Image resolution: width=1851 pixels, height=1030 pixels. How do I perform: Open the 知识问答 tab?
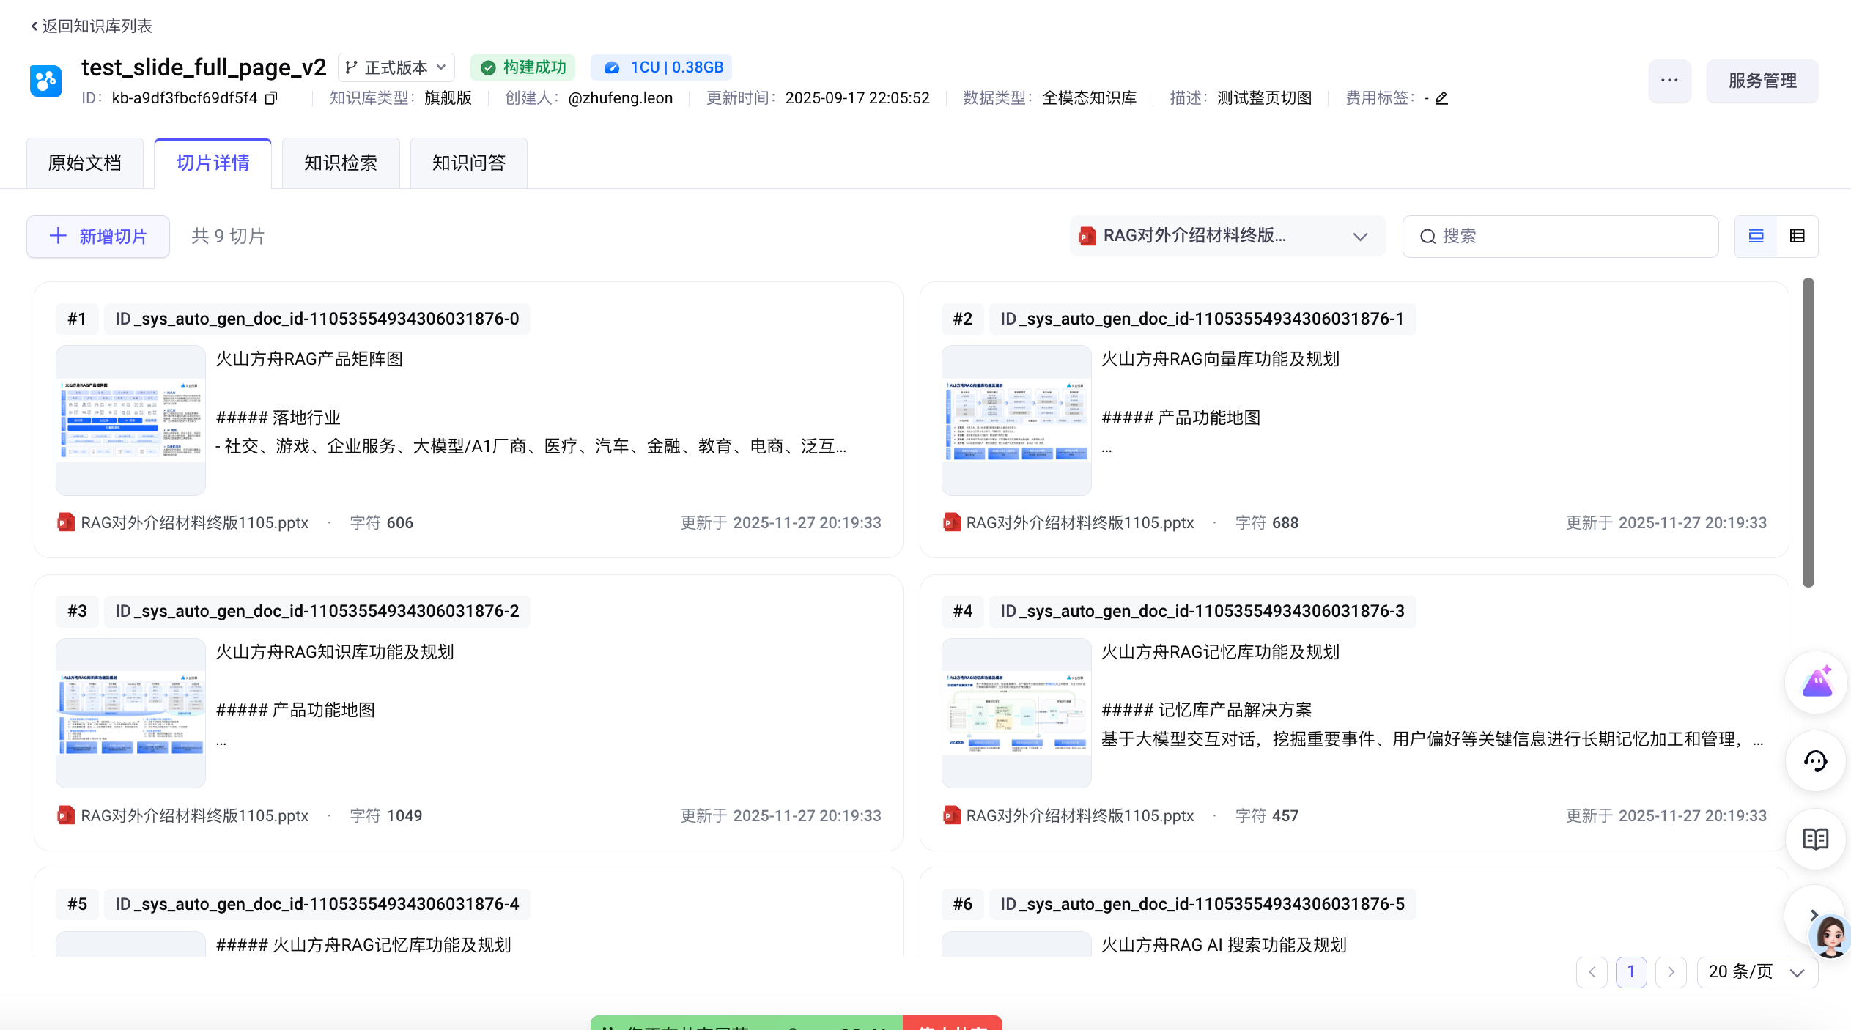coord(469,163)
